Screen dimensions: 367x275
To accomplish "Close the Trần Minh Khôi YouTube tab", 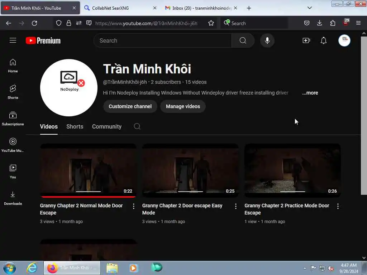I will click(x=74, y=8).
